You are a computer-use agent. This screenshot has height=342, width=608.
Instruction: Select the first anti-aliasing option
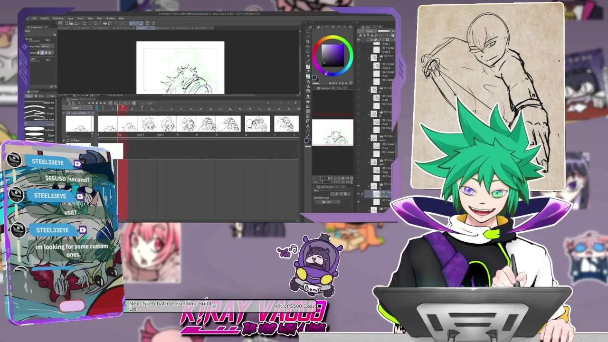[38, 53]
